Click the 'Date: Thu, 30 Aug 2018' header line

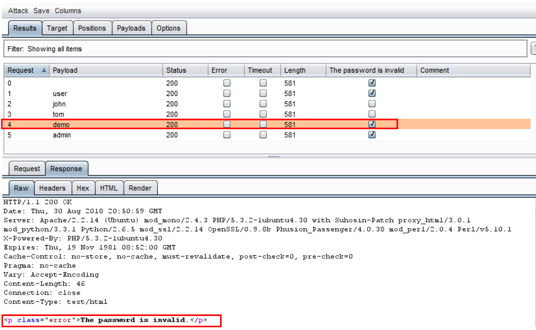pyautogui.click(x=83, y=211)
